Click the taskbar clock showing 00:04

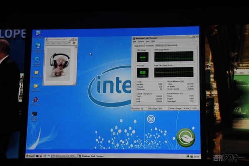[196, 156]
